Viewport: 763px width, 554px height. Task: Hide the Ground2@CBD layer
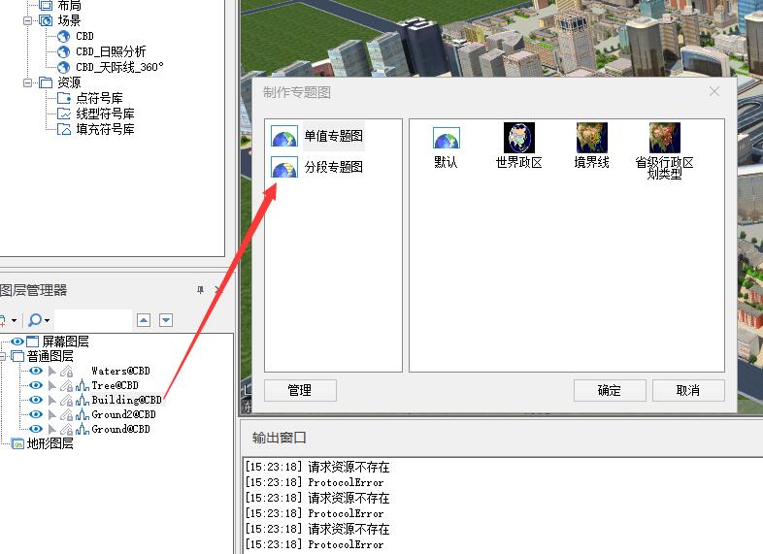[x=36, y=414]
